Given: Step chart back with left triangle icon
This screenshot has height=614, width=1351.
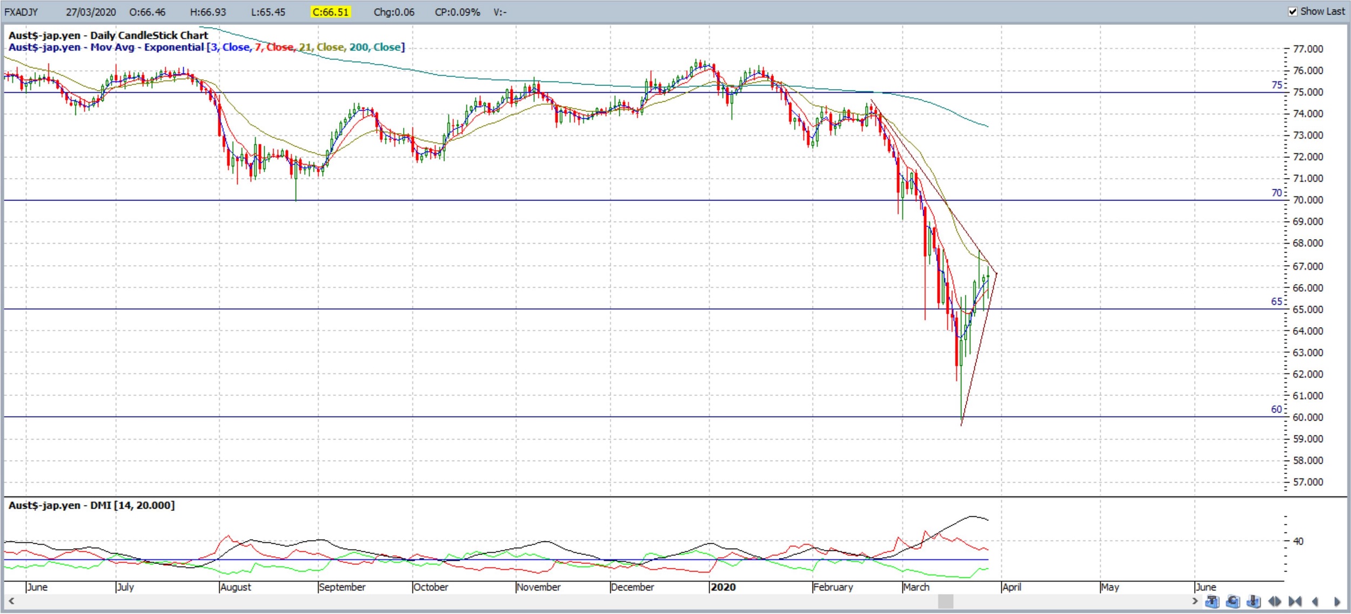Looking at the screenshot, I should pos(1315,601).
